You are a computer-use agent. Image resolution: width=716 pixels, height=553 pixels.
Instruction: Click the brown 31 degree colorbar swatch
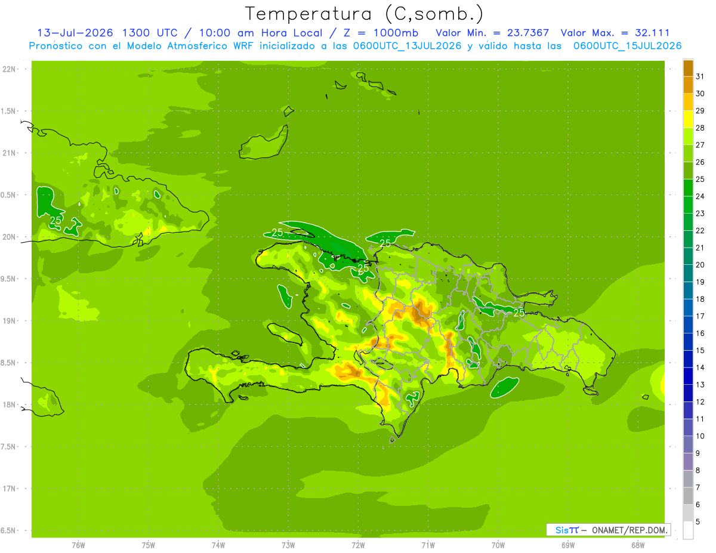click(688, 68)
